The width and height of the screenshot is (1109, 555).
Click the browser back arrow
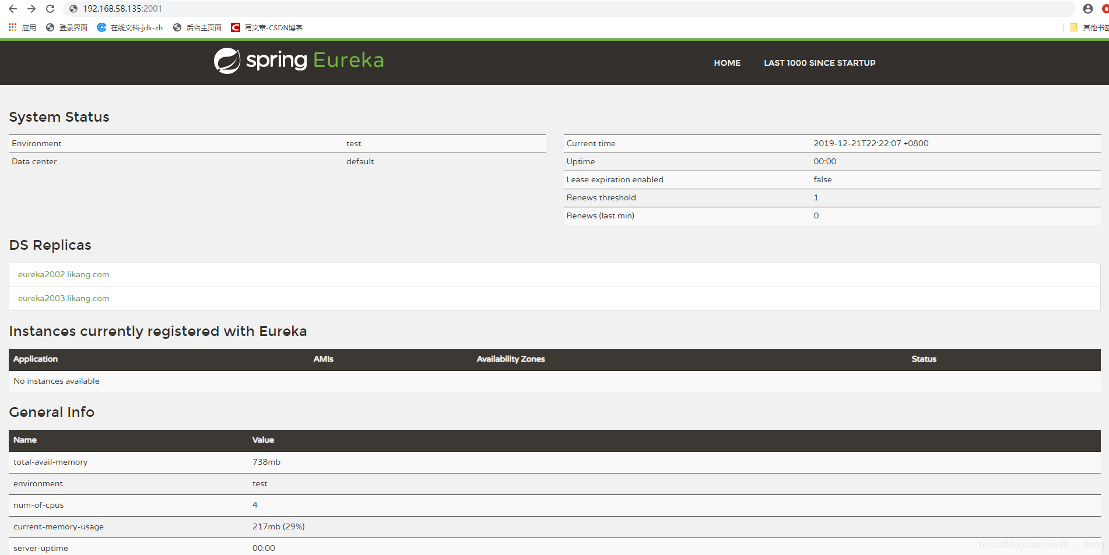(13, 9)
